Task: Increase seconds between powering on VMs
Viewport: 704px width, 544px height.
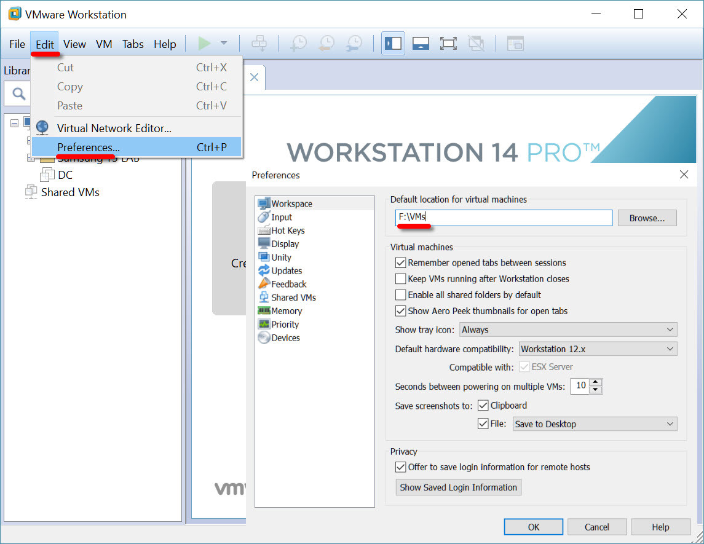Action: tap(596, 382)
